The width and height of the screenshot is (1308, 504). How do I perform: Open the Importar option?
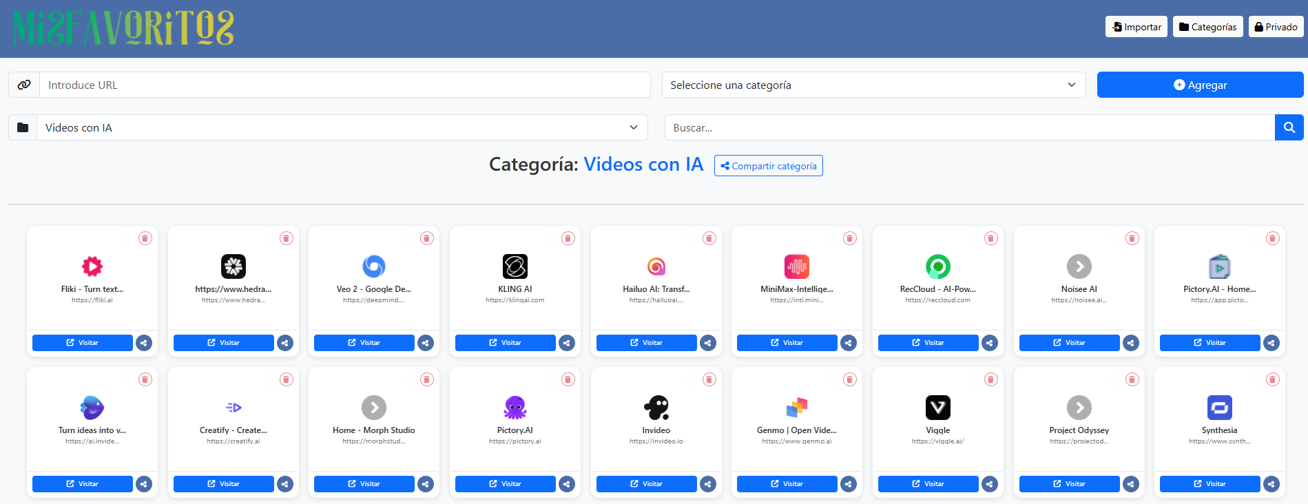(1136, 27)
